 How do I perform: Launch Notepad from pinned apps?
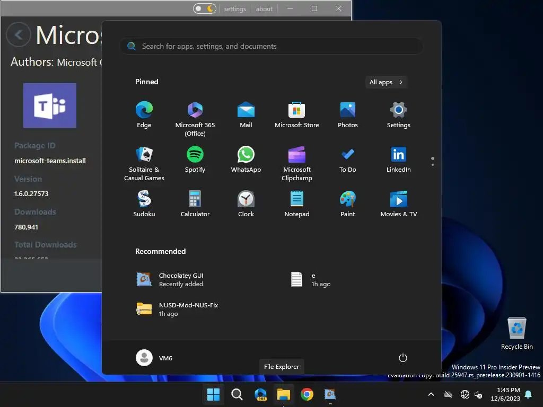tap(297, 204)
